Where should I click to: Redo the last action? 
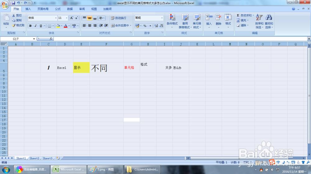coord(26,3)
